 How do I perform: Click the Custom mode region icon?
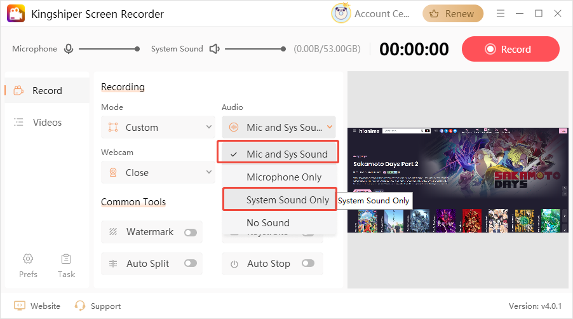pos(113,127)
